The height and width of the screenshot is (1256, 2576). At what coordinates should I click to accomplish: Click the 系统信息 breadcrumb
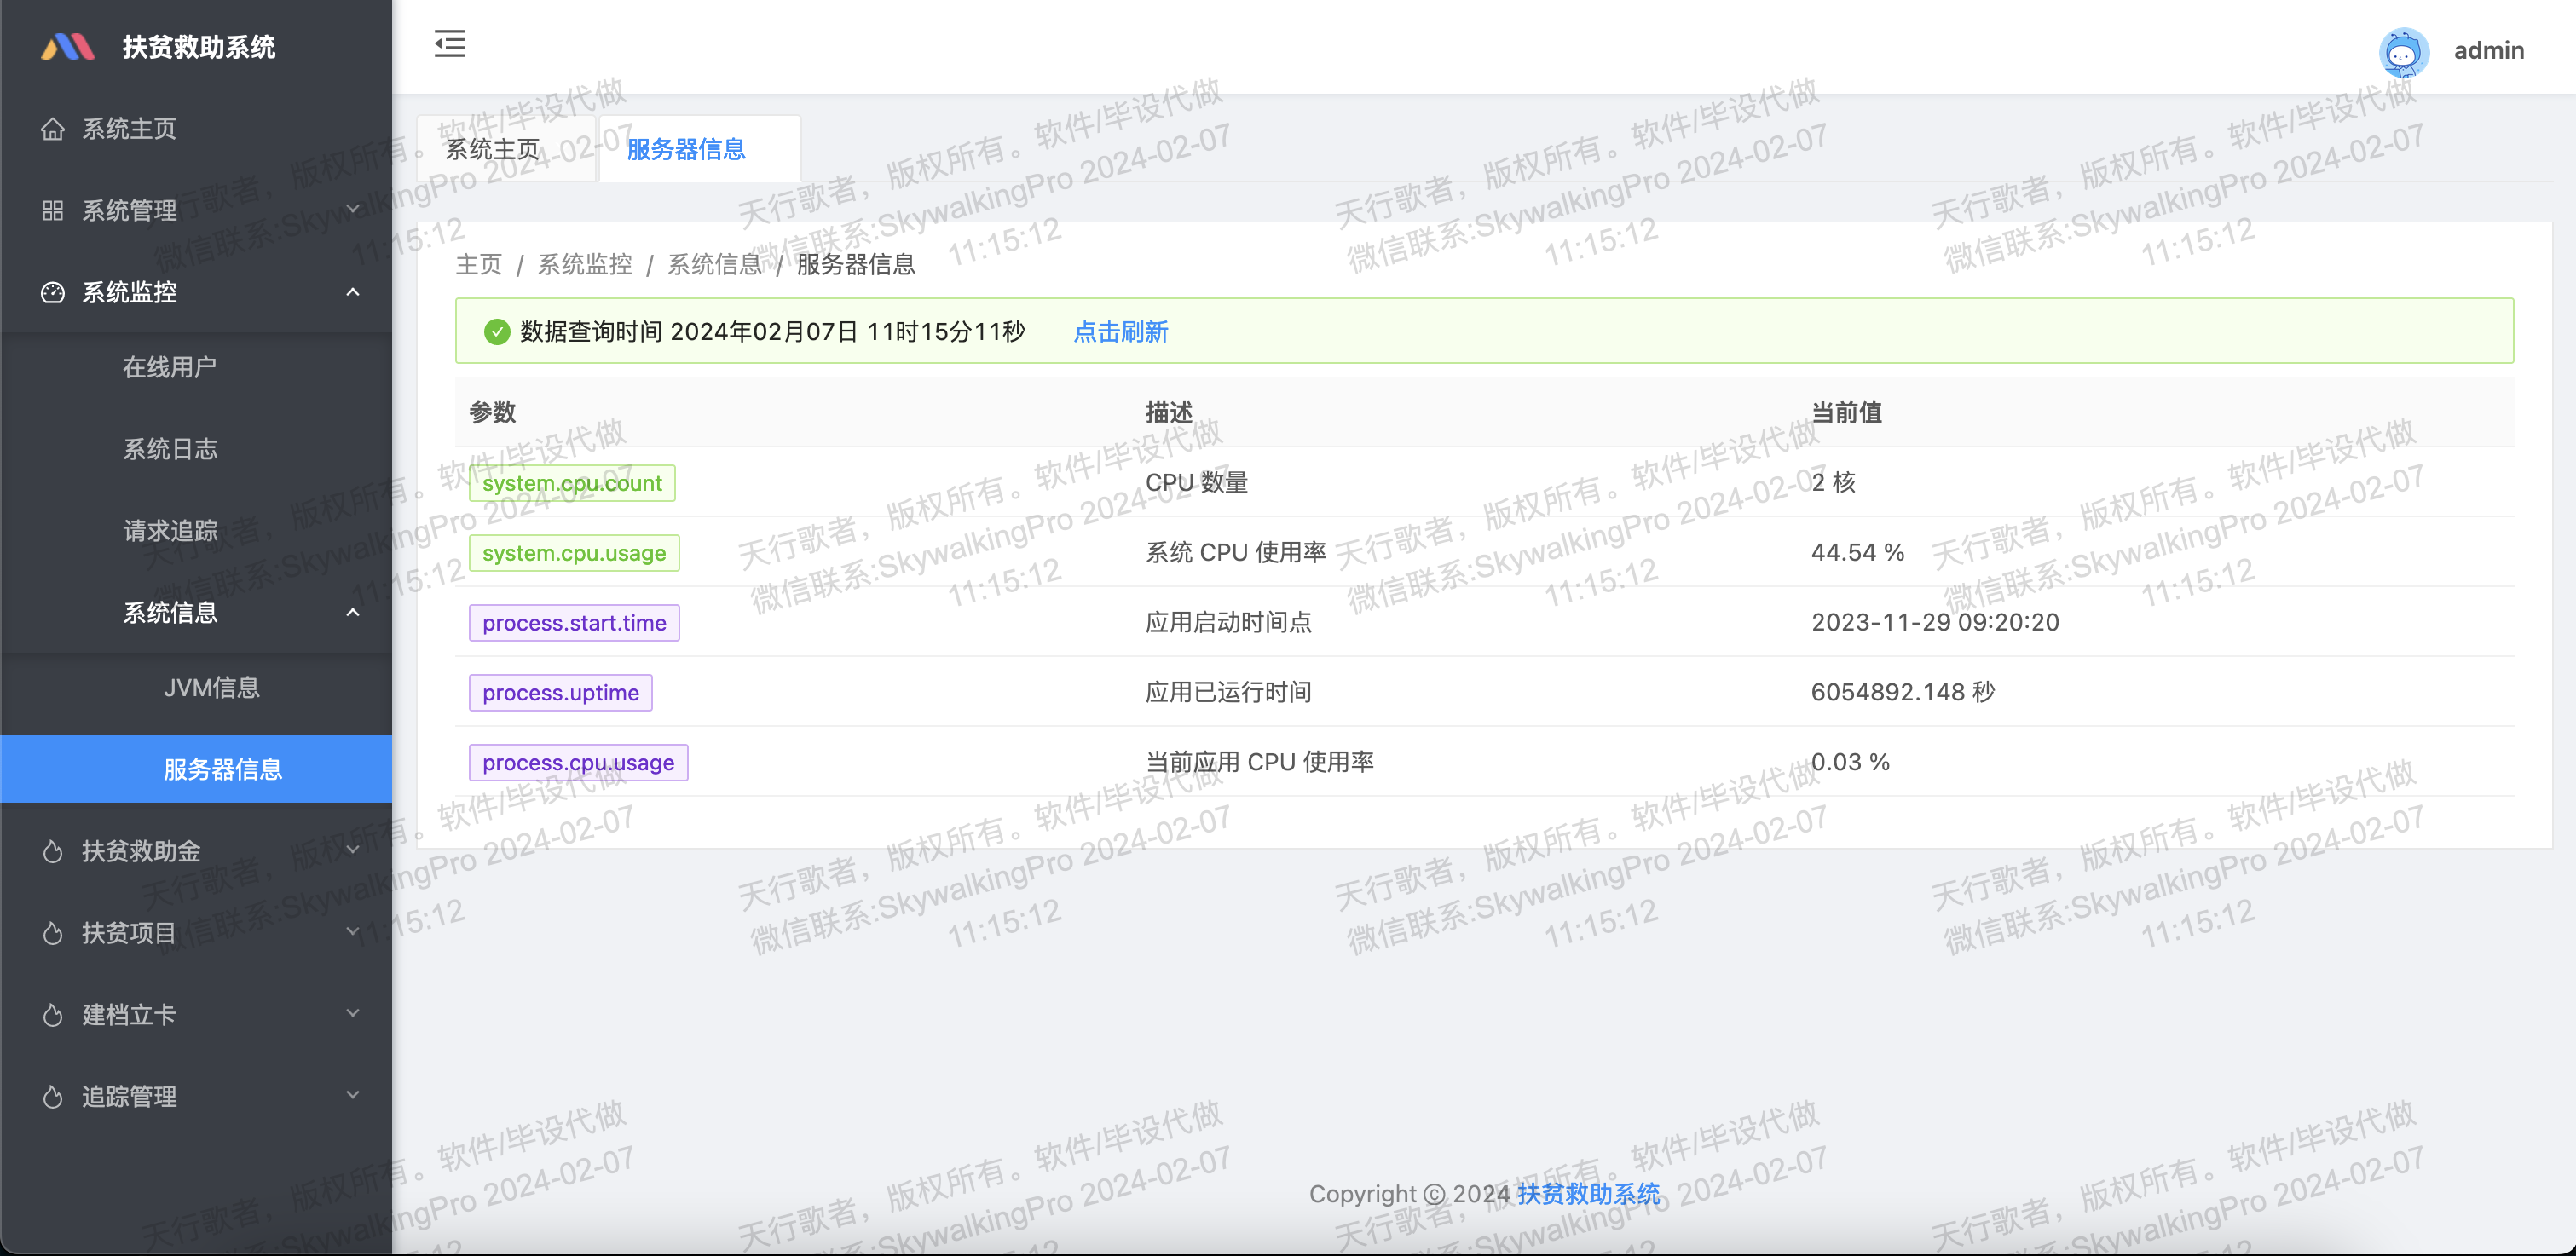click(715, 265)
